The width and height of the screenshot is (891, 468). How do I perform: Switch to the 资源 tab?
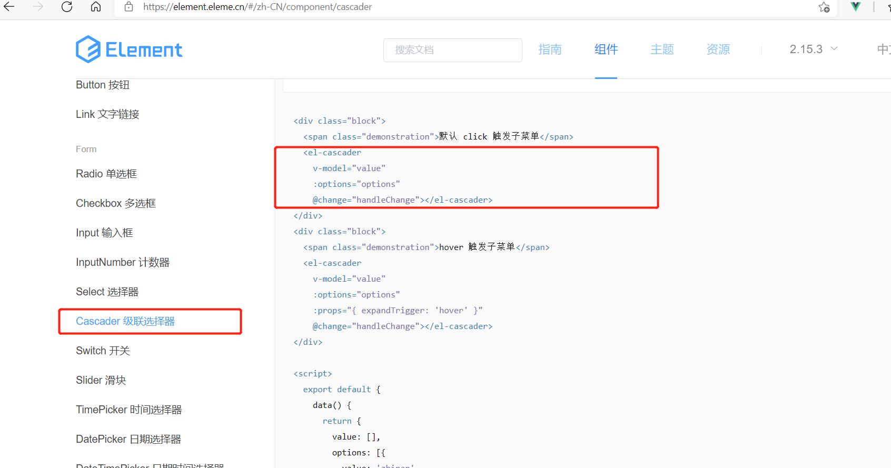718,49
